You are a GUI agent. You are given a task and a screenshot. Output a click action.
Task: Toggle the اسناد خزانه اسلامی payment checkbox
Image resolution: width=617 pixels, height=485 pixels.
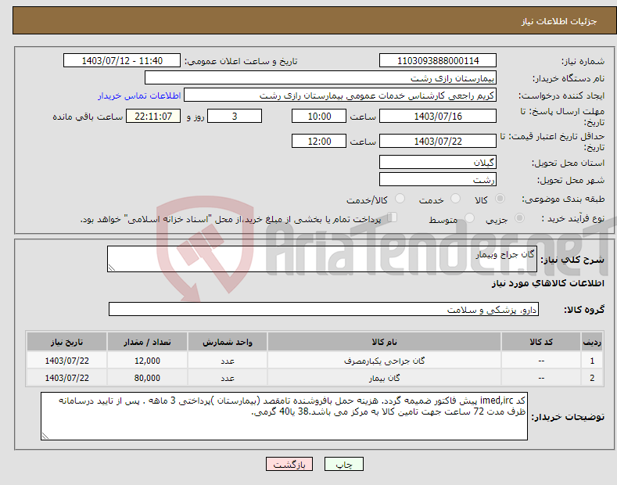click(x=392, y=217)
